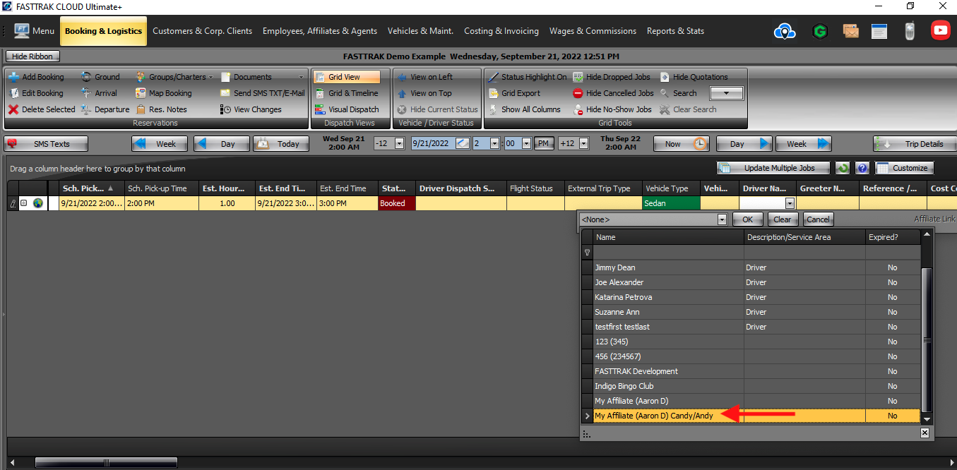This screenshot has width=957, height=470.
Task: Open View Changes history icon
Action: [x=225, y=109]
